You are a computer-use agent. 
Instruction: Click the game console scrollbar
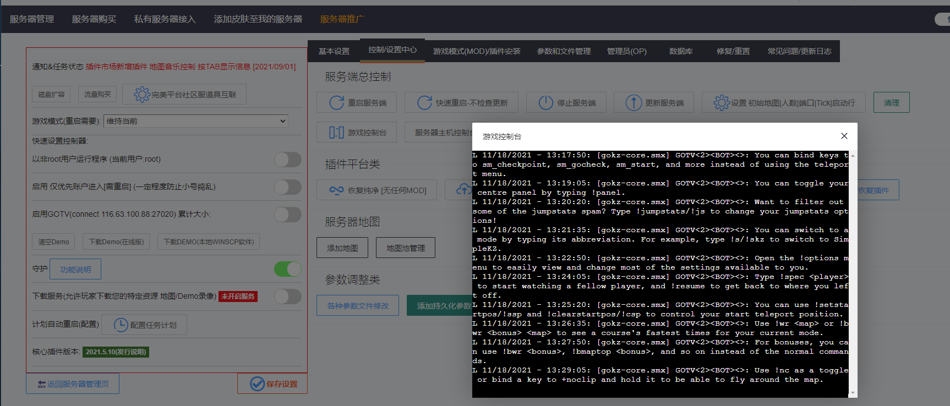pyautogui.click(x=853, y=273)
